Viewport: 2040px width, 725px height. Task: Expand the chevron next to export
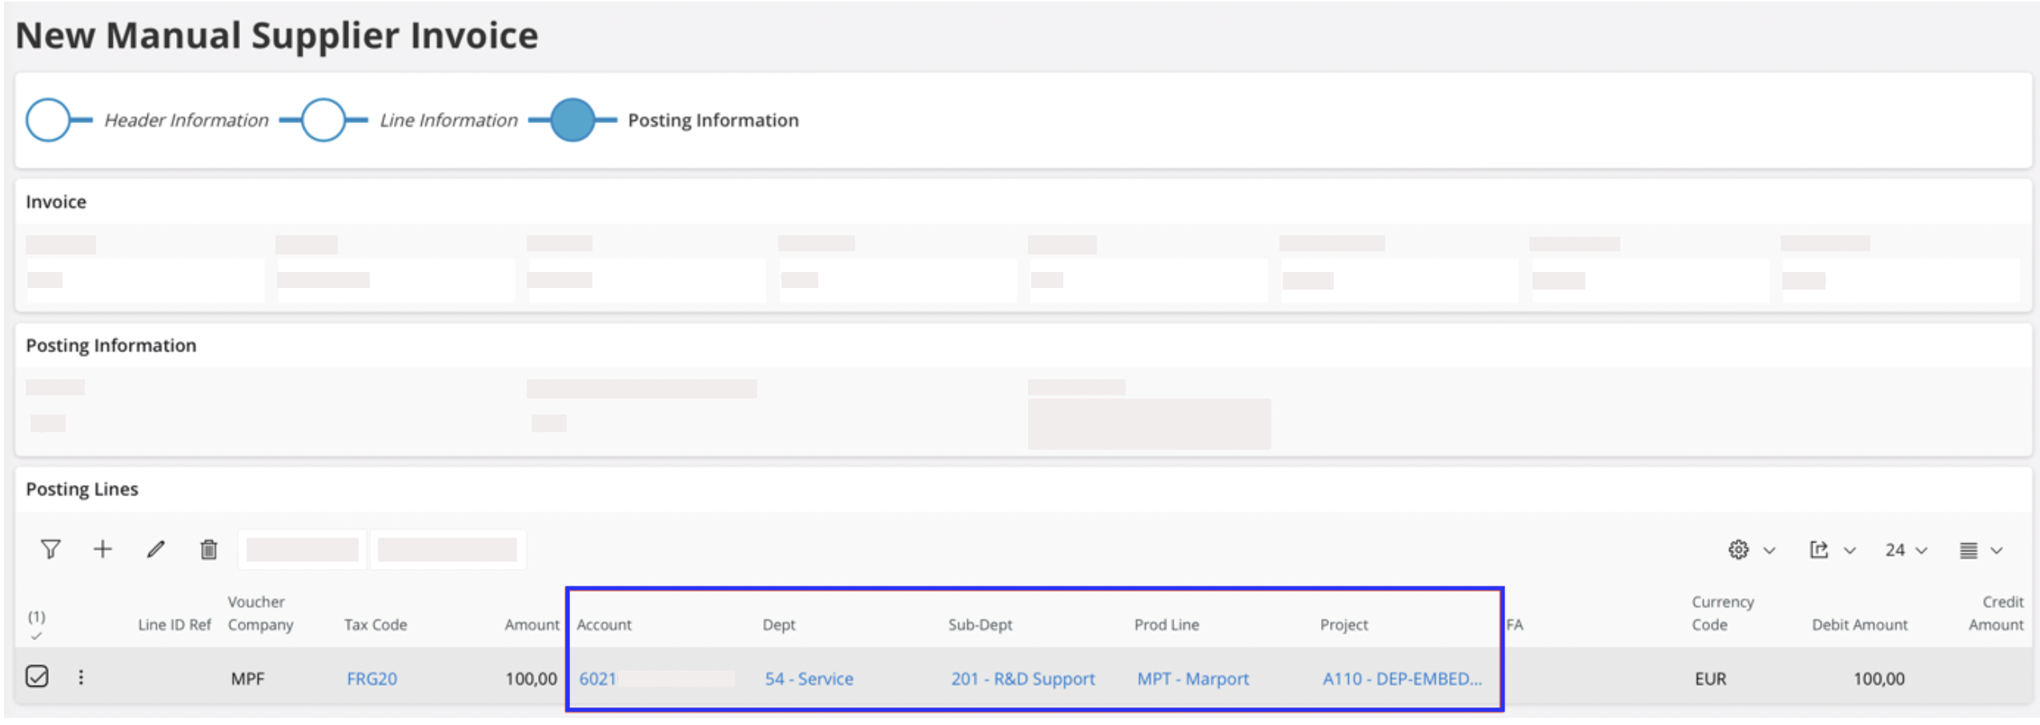1850,551
